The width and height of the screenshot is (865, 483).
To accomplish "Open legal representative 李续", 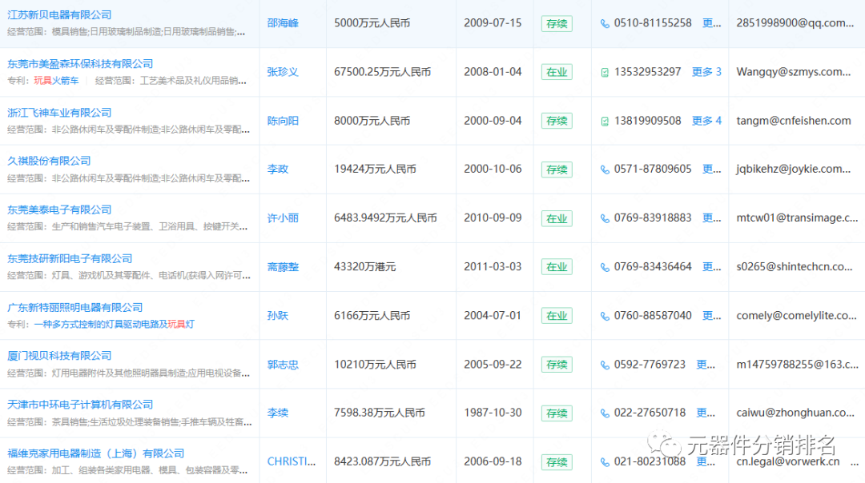I will 278,413.
